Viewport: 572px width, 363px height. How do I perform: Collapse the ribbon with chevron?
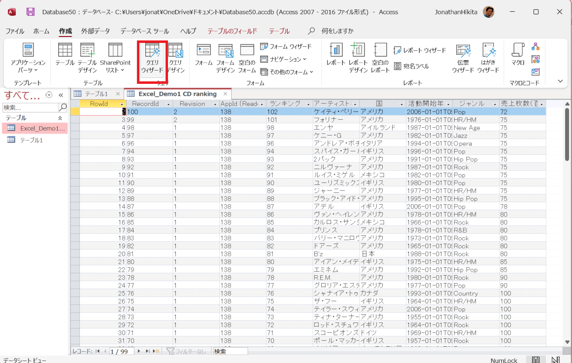pos(560,81)
